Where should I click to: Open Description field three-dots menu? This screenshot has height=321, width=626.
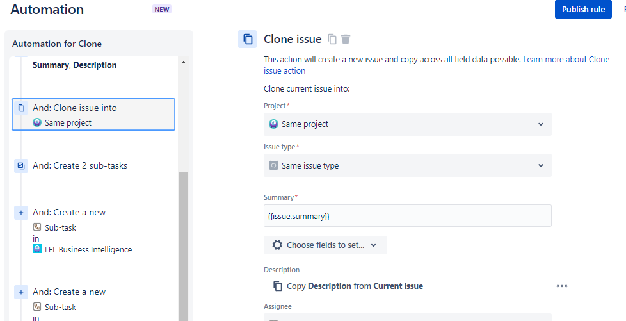point(562,286)
